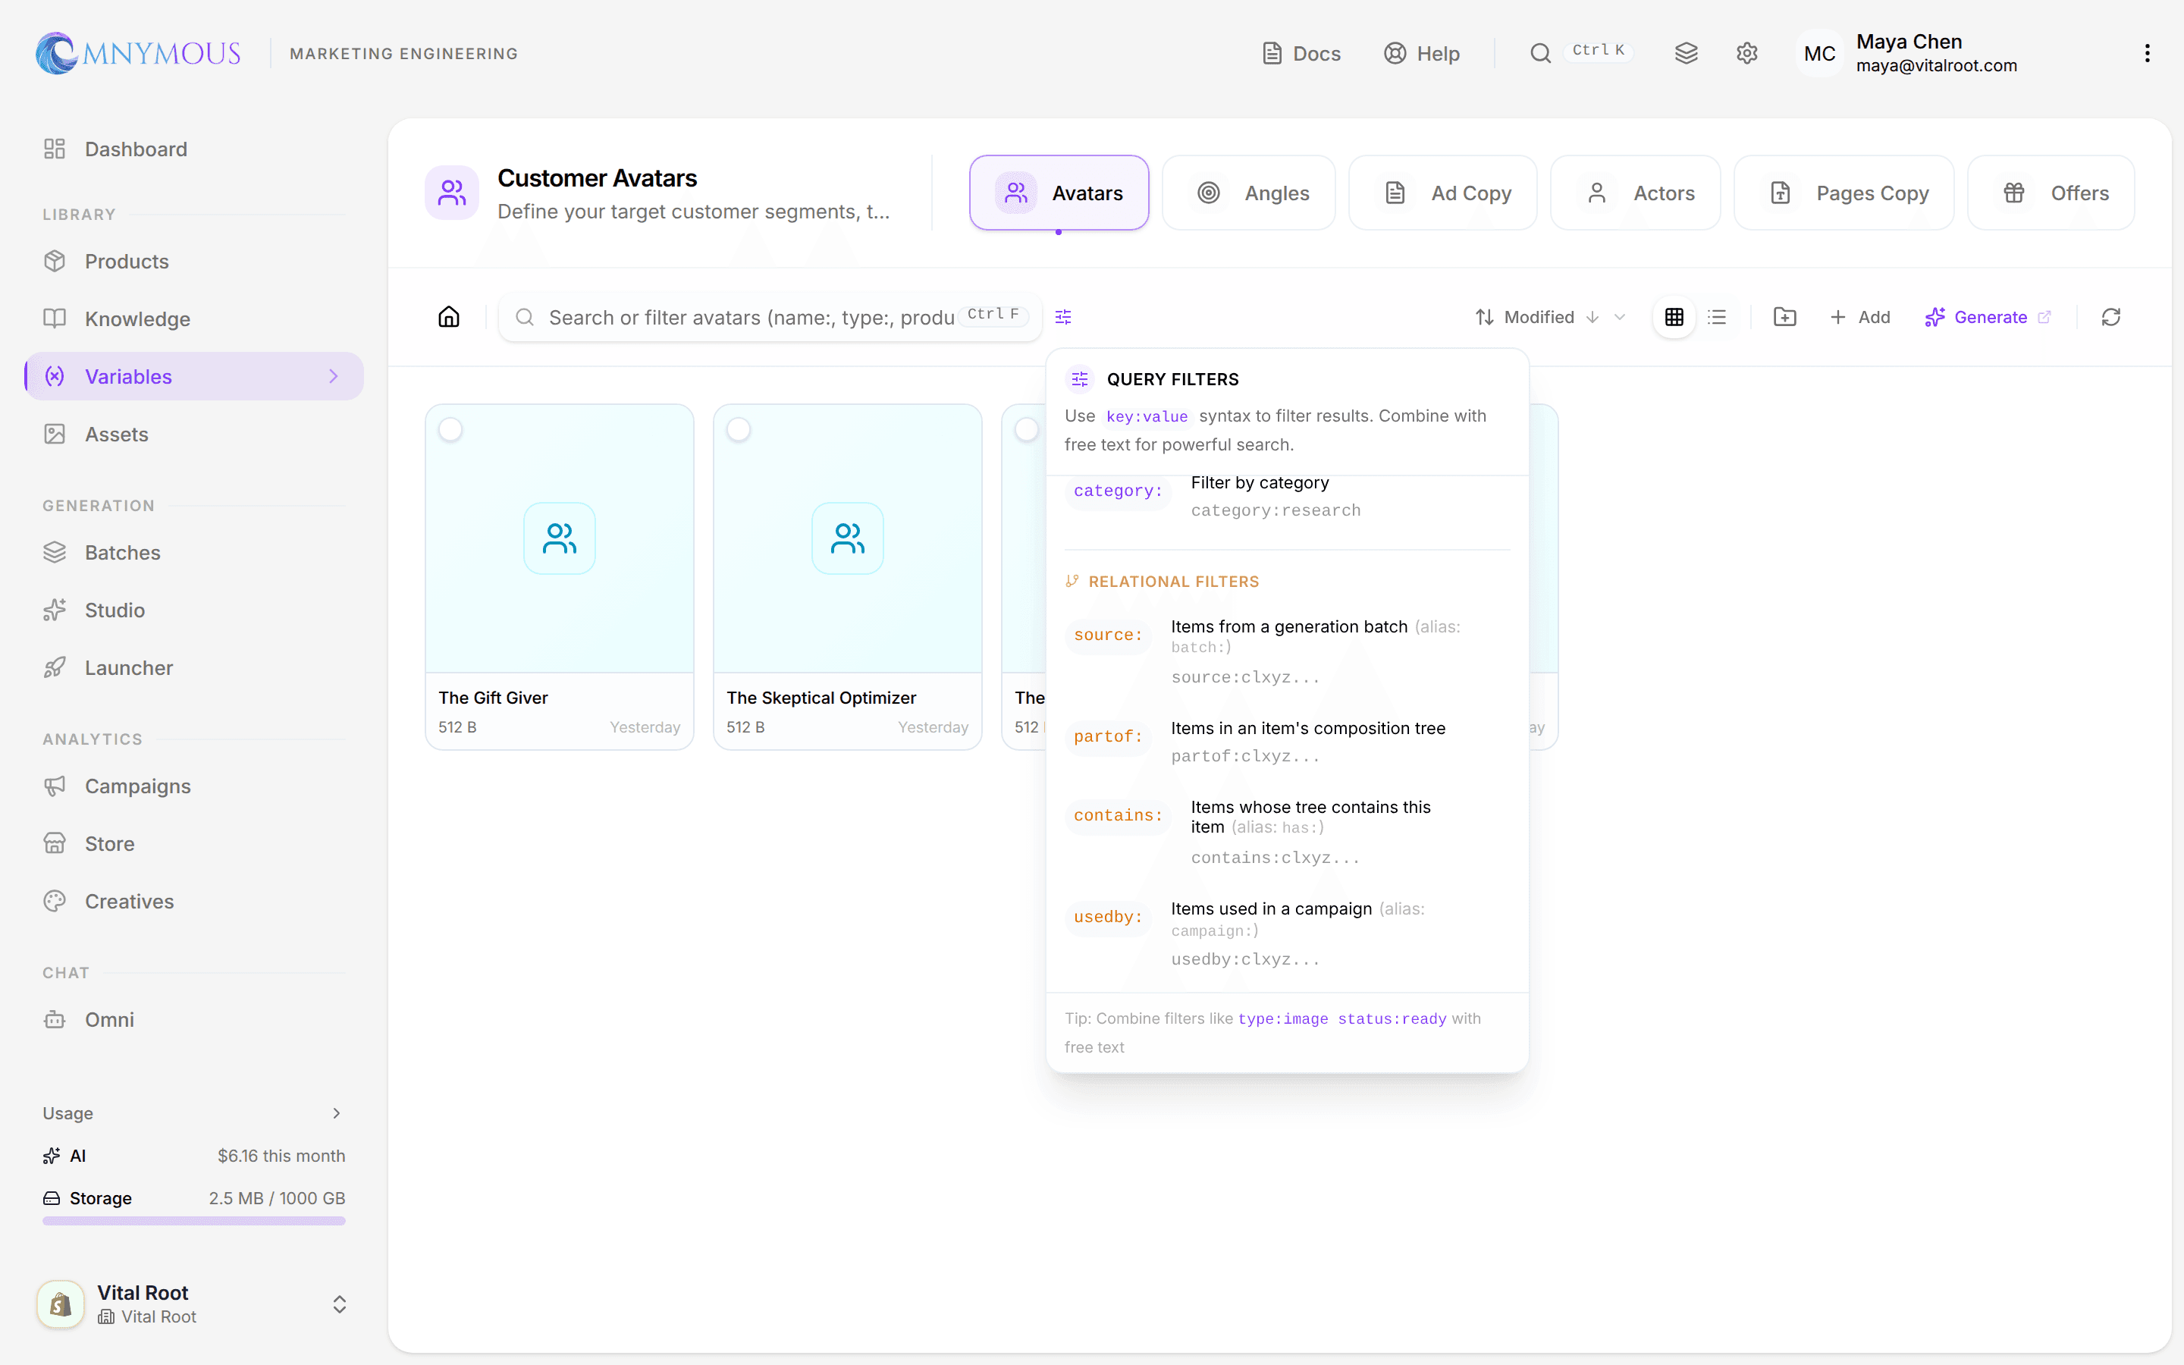
Task: Click the AI usage row
Action: tap(194, 1156)
